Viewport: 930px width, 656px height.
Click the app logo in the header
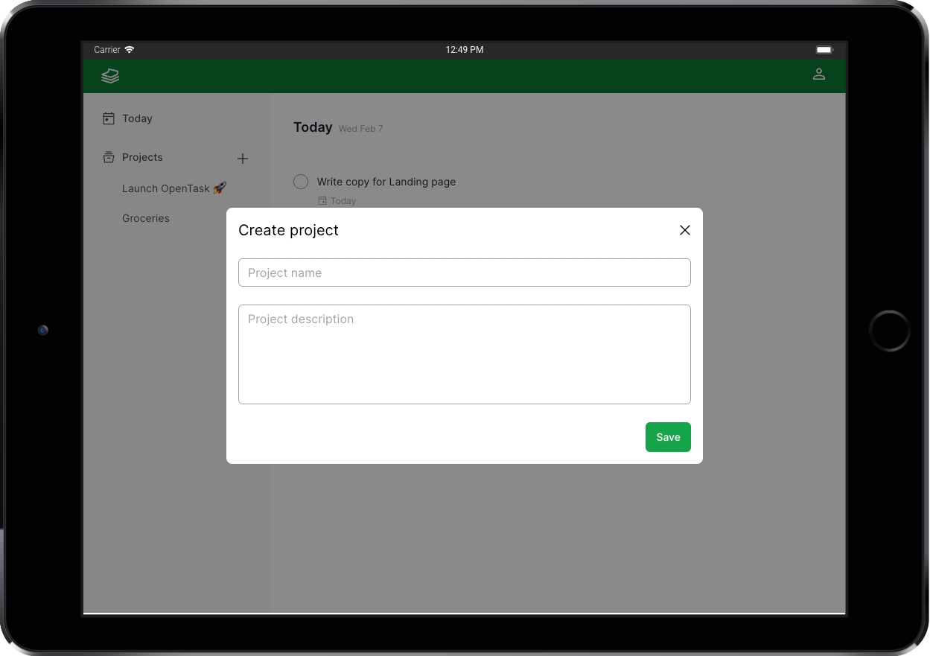tap(110, 75)
